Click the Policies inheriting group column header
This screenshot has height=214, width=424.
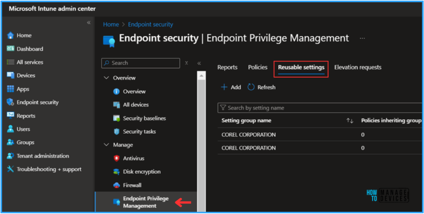(391, 120)
